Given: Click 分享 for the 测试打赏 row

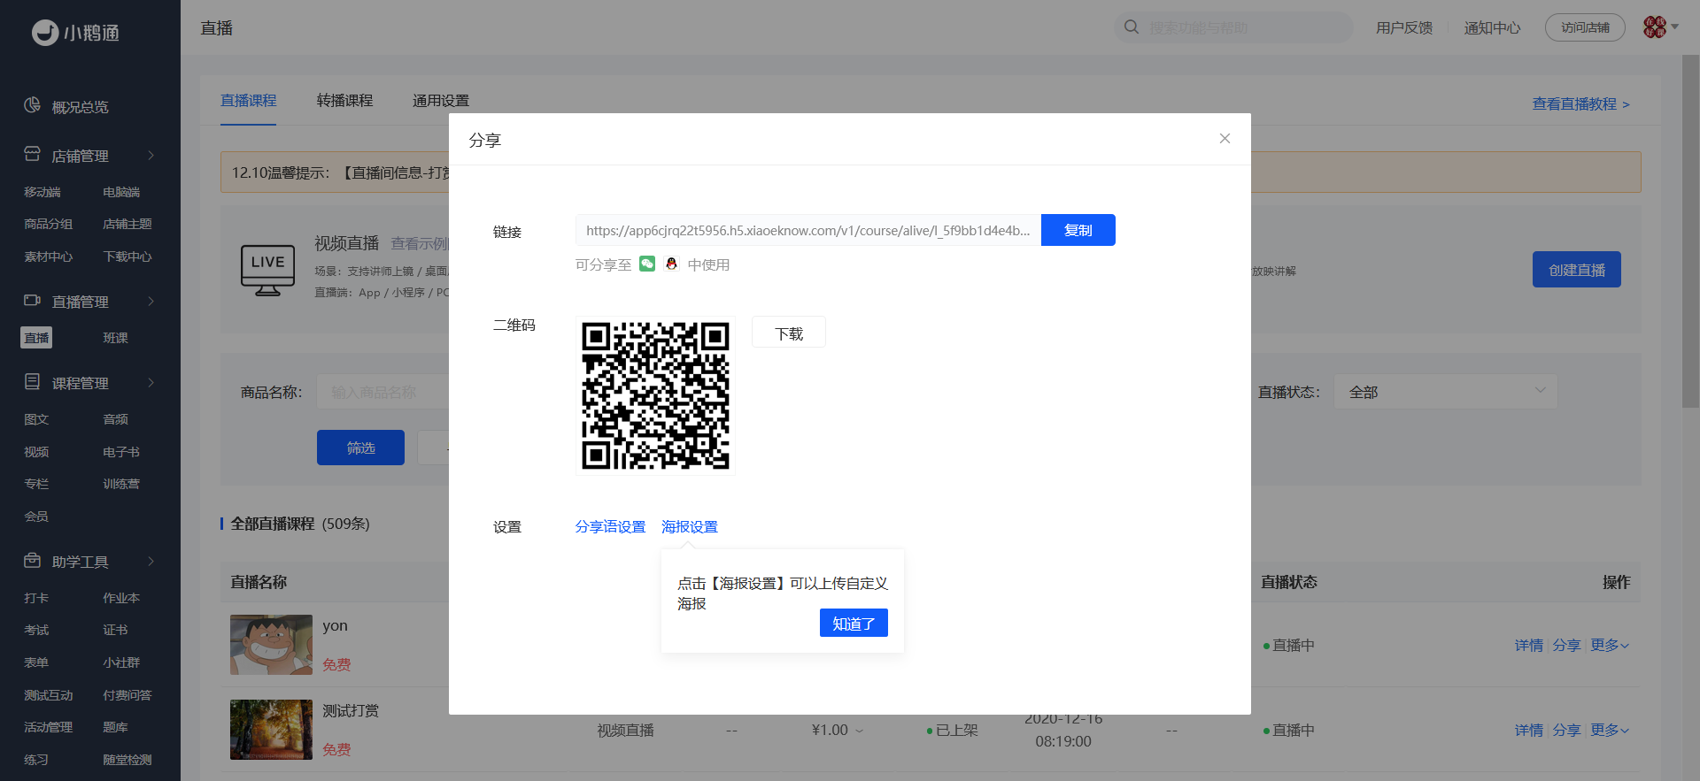Looking at the screenshot, I should point(1566,730).
